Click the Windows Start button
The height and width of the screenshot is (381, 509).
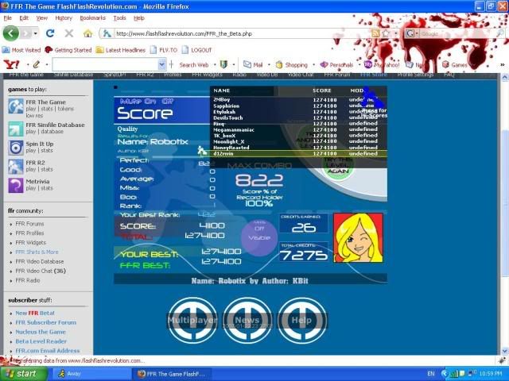(x=22, y=373)
